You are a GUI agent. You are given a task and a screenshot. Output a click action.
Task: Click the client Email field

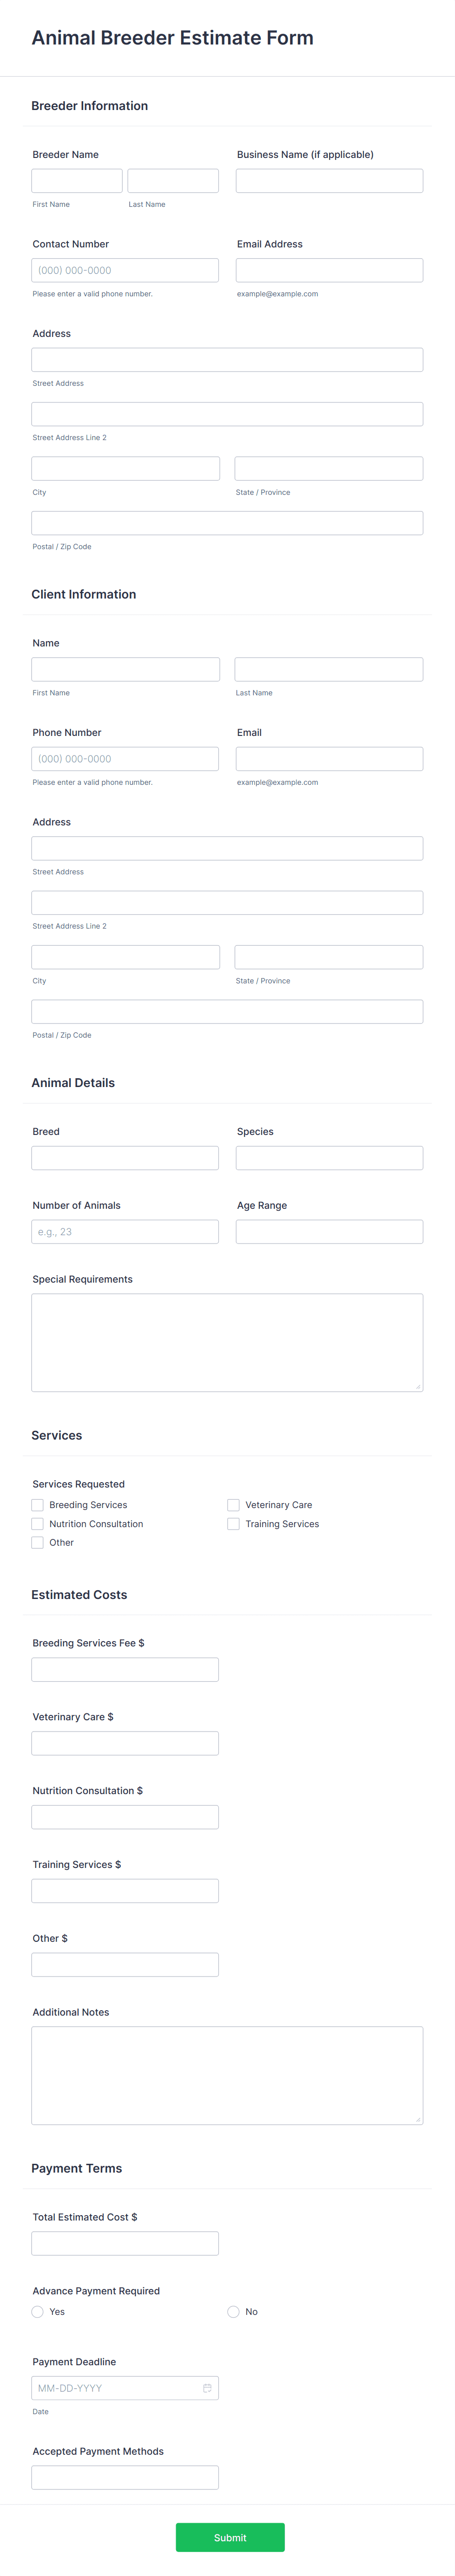tap(329, 759)
